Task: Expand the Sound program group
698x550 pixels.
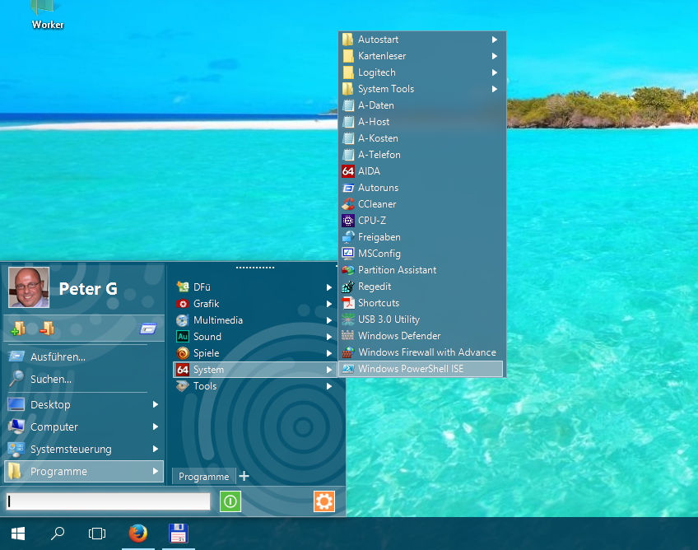Action: click(x=254, y=337)
